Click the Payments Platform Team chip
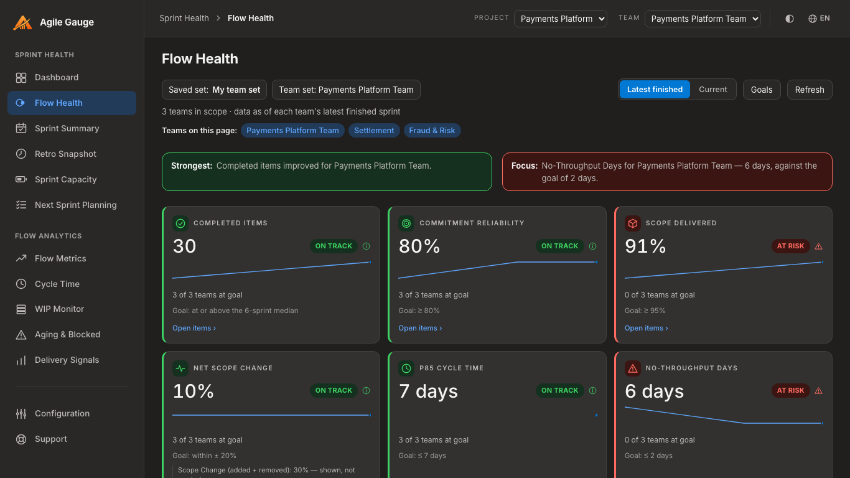 point(292,131)
